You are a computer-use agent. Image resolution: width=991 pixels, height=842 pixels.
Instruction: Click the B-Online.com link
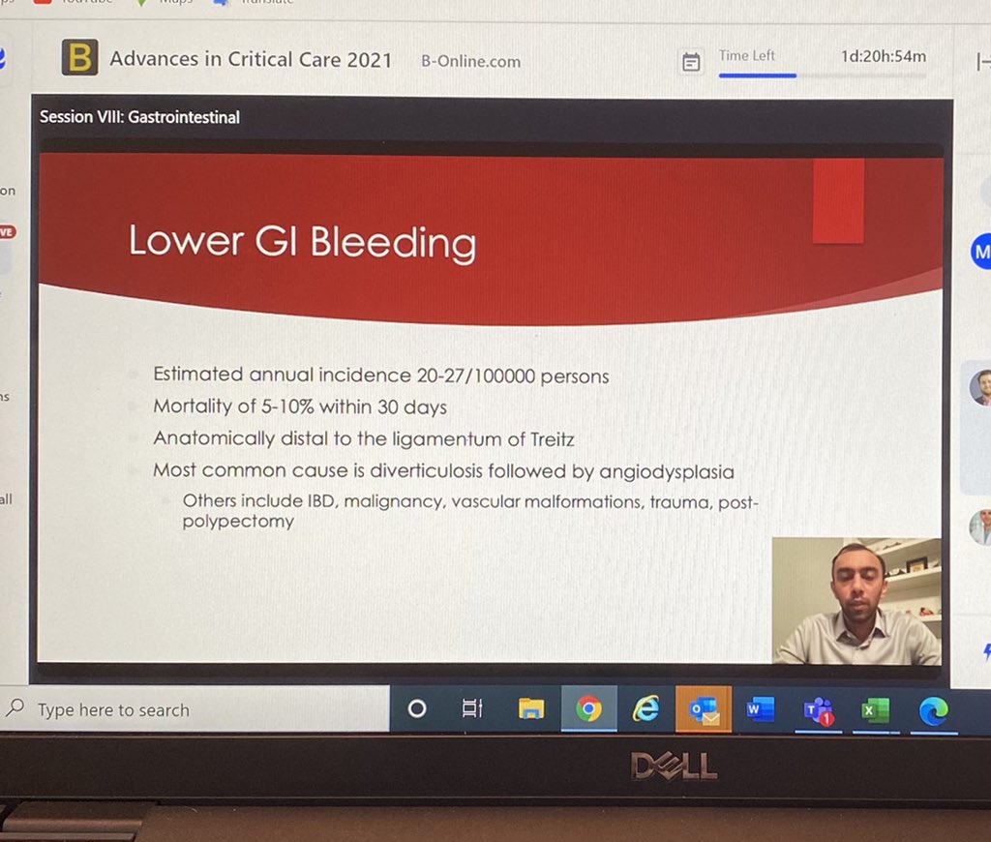[x=471, y=62]
